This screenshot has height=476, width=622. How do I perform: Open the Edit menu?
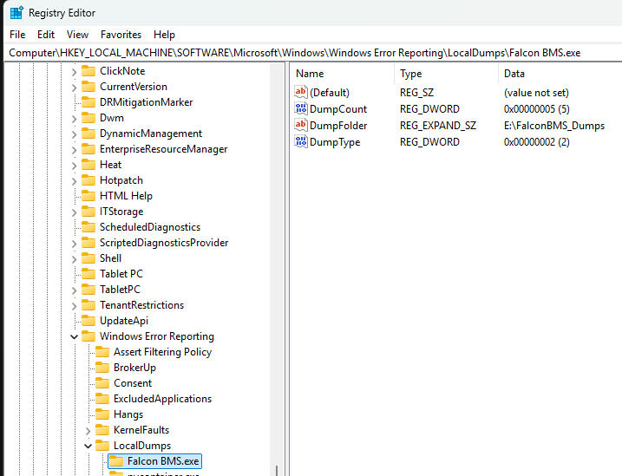pos(46,35)
